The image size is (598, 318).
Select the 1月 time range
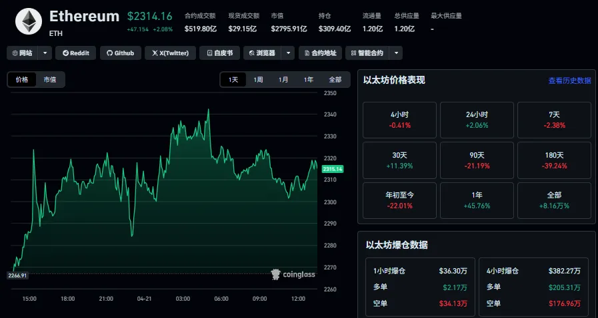[283, 80]
